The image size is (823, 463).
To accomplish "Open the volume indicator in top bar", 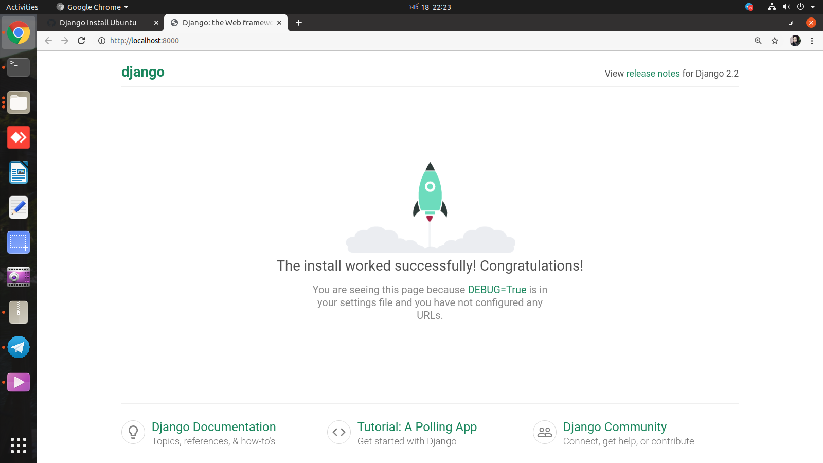I will coord(786,7).
